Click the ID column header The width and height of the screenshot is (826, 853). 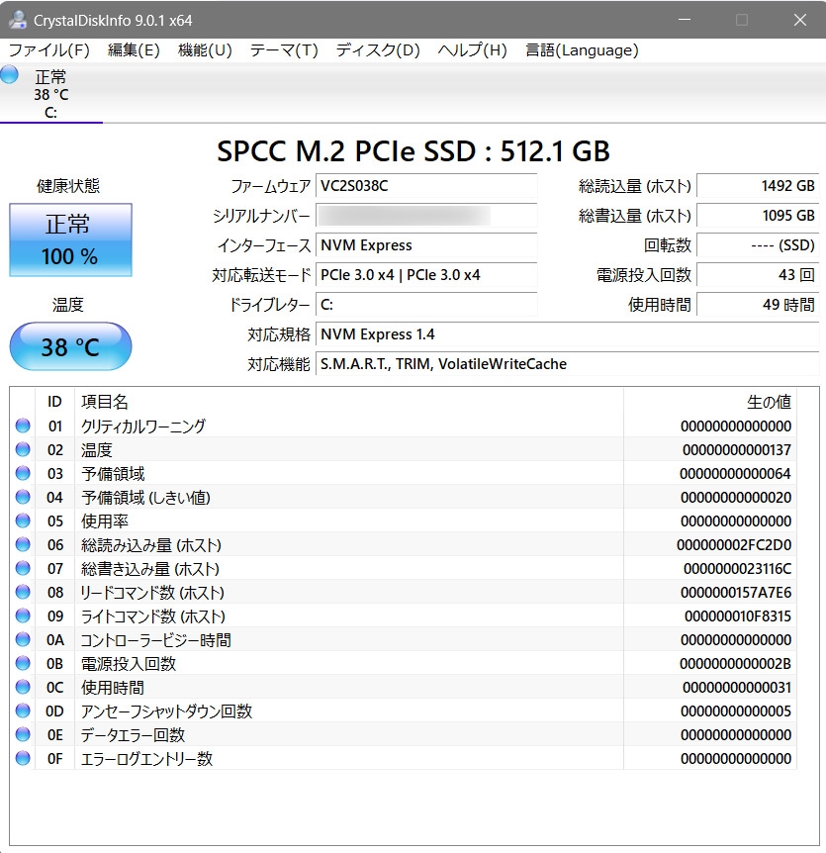coord(55,402)
